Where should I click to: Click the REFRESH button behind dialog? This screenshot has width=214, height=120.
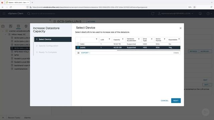click(x=193, y=51)
